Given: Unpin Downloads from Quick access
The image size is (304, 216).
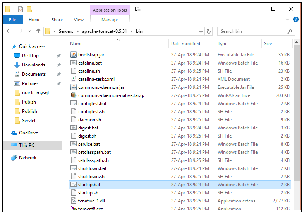Looking at the screenshot, I should pos(58,65).
